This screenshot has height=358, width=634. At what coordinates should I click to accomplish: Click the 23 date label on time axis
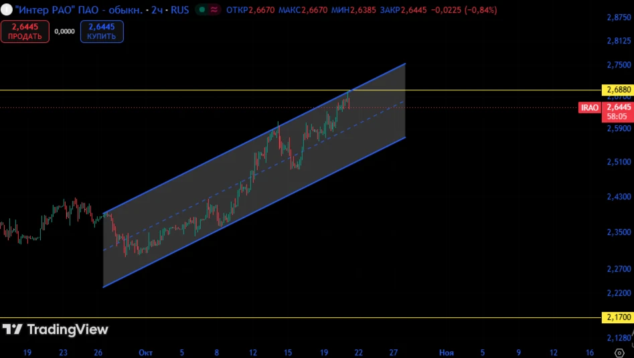point(63,353)
